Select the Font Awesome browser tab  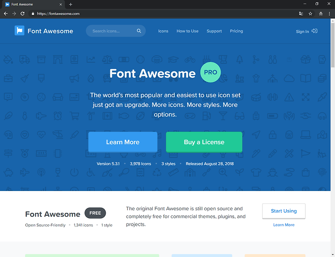click(x=33, y=4)
